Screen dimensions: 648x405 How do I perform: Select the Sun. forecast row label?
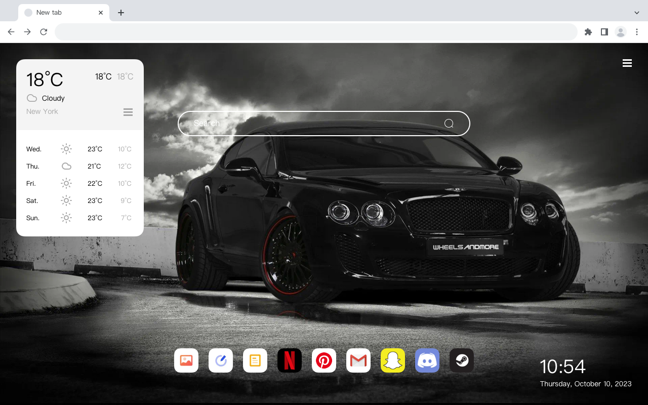(x=33, y=218)
